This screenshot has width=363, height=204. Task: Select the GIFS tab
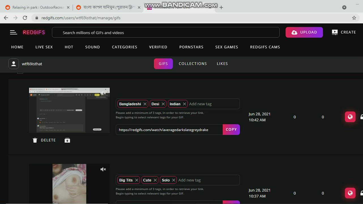[x=163, y=64]
